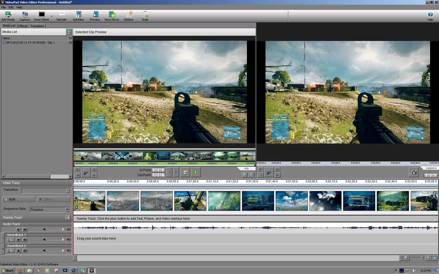Click the Audio Track star effects icon
This screenshot has width=439, height=274.
coord(18,230)
